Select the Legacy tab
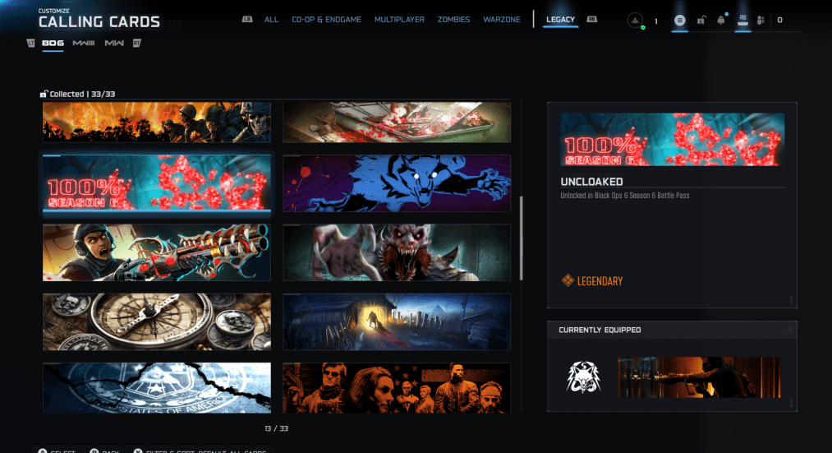 (561, 20)
